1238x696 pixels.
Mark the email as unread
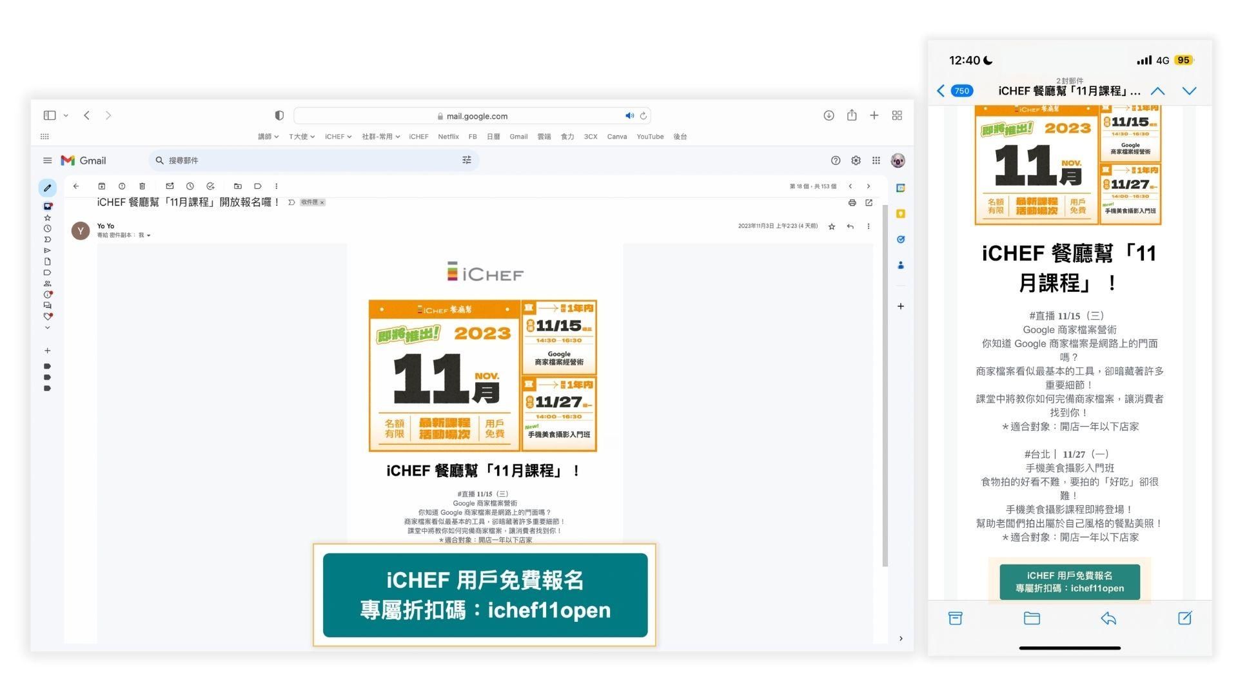(170, 186)
